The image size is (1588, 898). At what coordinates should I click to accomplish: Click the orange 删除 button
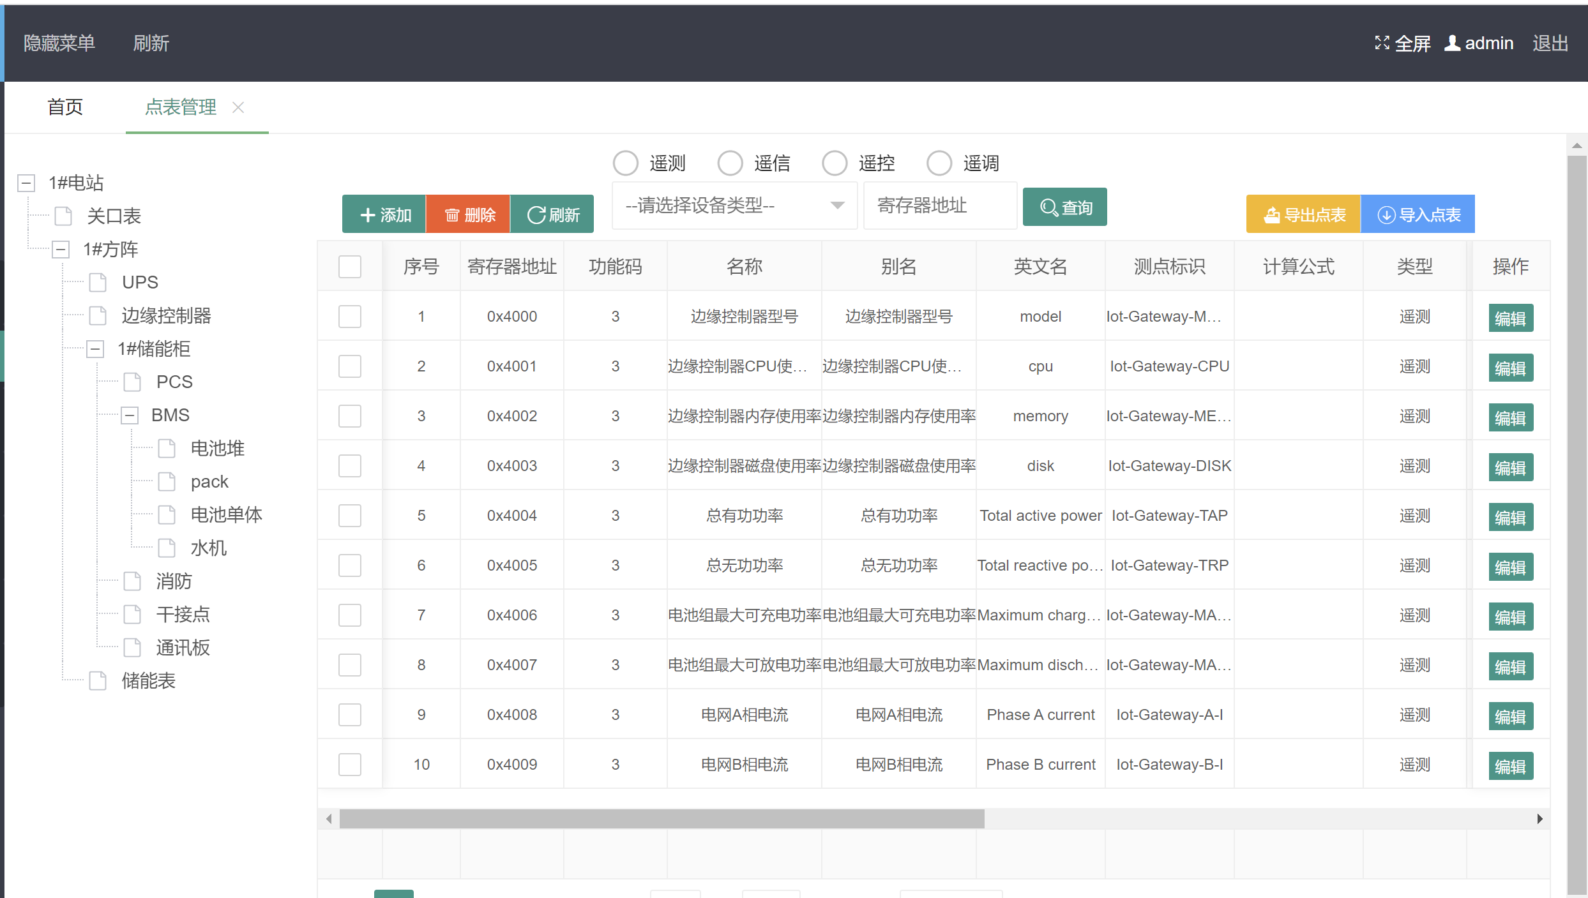coord(468,214)
